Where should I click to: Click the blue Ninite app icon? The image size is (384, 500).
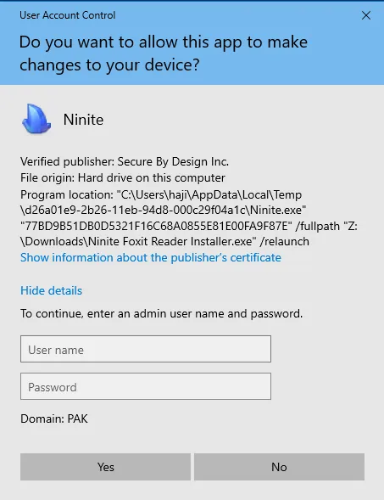coord(36,119)
